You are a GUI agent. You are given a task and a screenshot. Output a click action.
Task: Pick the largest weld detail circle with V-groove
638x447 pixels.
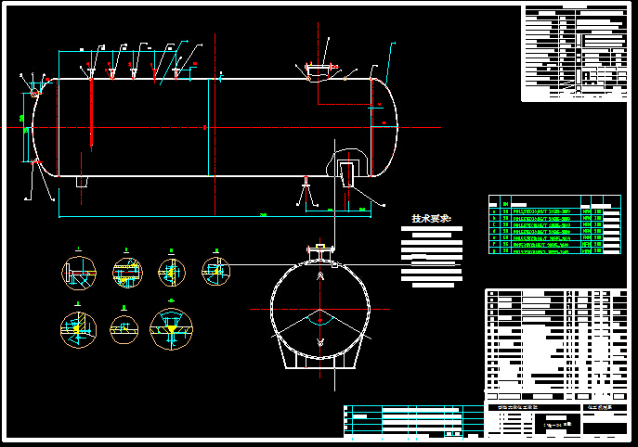[171, 328]
